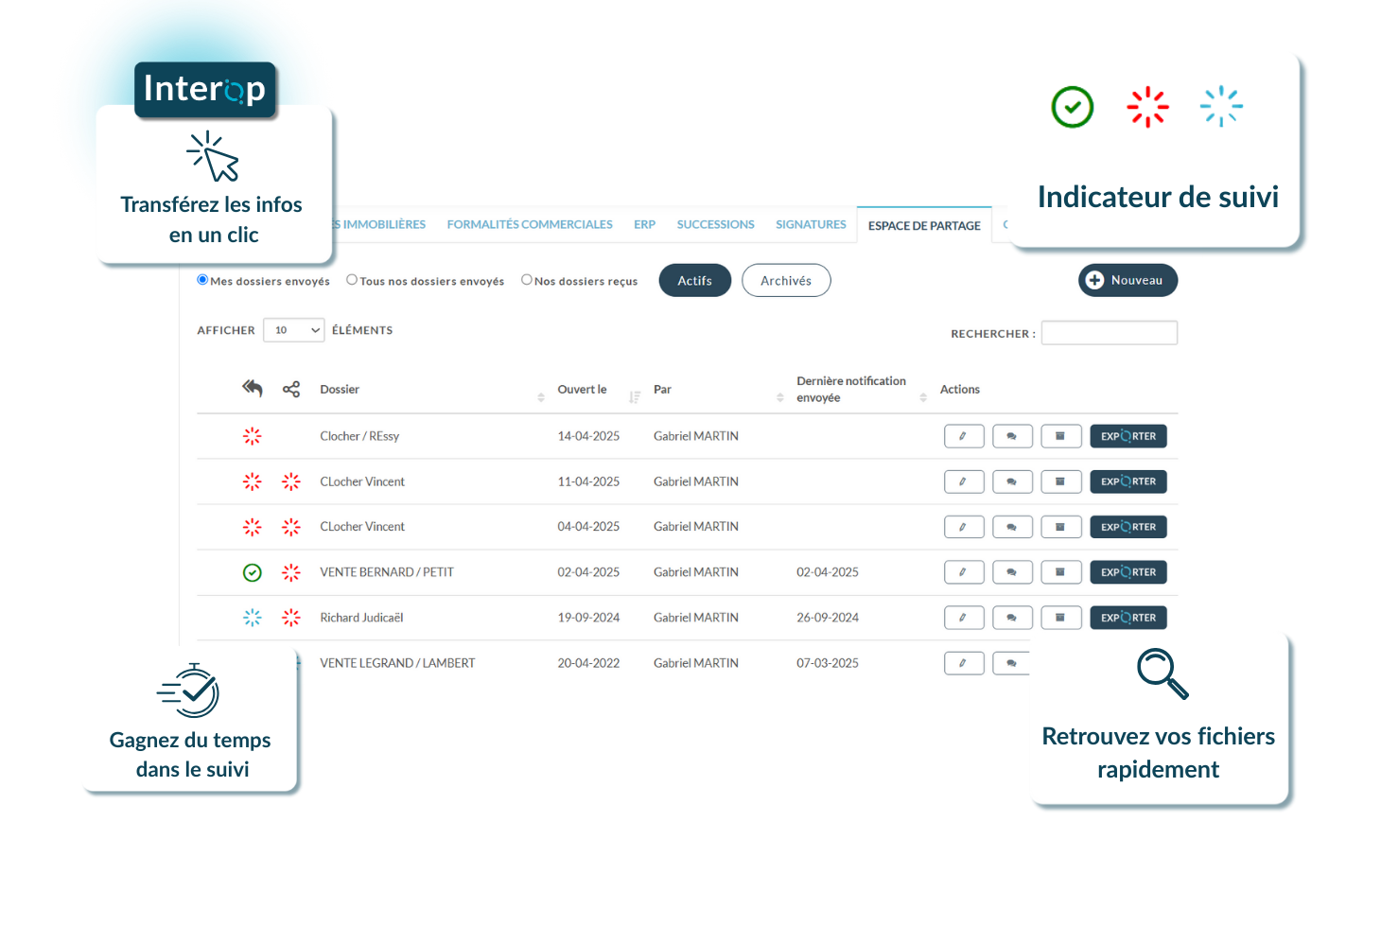Click the reply arrow icon in the table header
Image resolution: width=1381 pixels, height=927 pixels.
point(252,388)
